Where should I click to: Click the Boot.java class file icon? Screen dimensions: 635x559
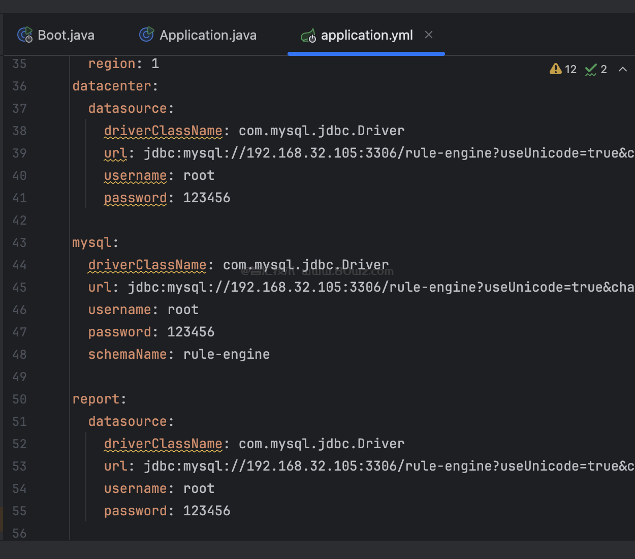[x=25, y=35]
